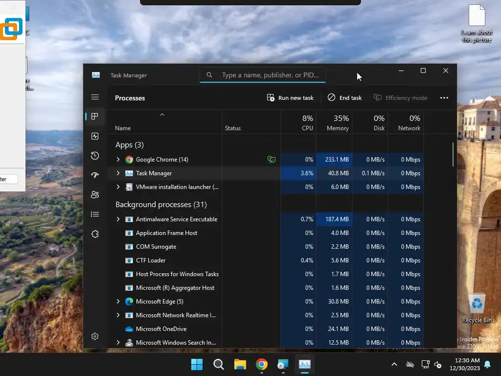Expand Microsoft Windows Search Indexer group
Screen dimensions: 501x376
[118, 343]
